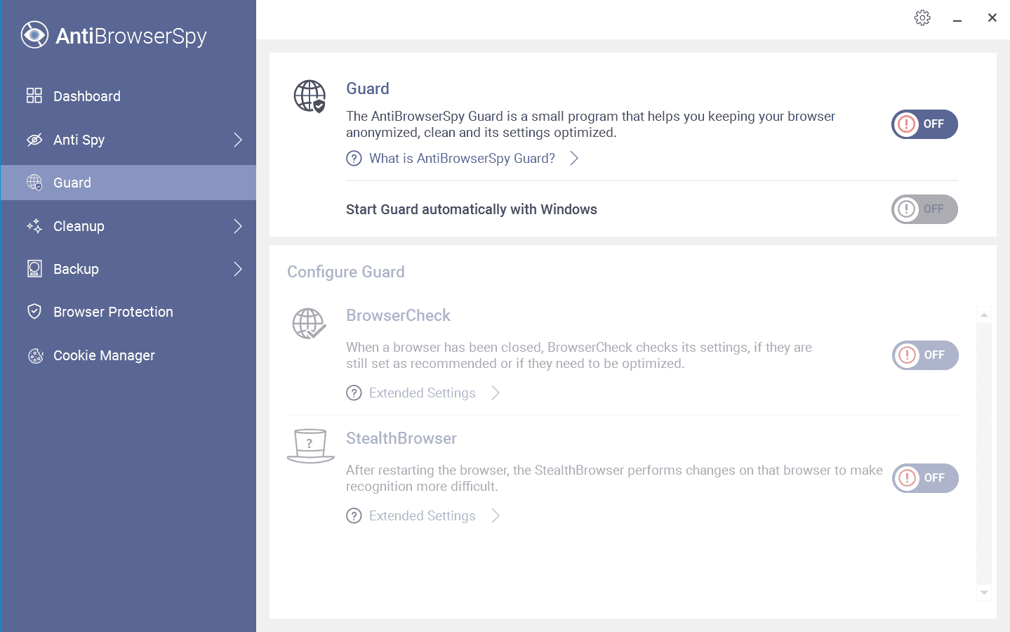The image size is (1010, 632).
Task: Open the What is AntiBrowserSpy Guard? link
Action: 462,159
